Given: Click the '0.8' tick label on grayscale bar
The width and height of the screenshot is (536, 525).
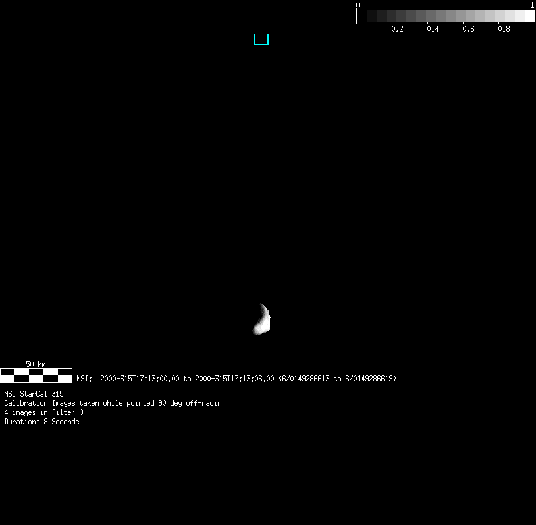Looking at the screenshot, I should tap(504, 29).
